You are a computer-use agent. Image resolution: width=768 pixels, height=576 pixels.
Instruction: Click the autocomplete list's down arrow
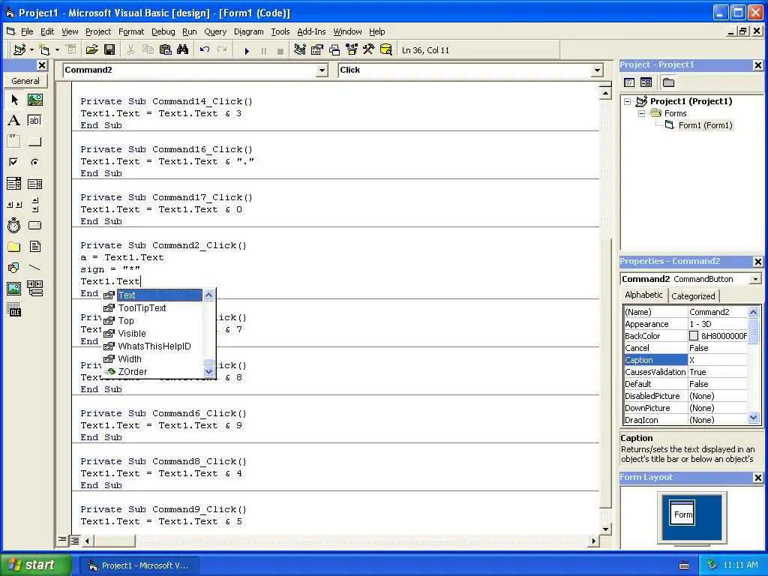[x=208, y=372]
